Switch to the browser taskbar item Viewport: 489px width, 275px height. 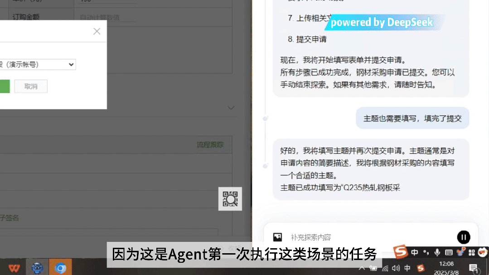60,268
